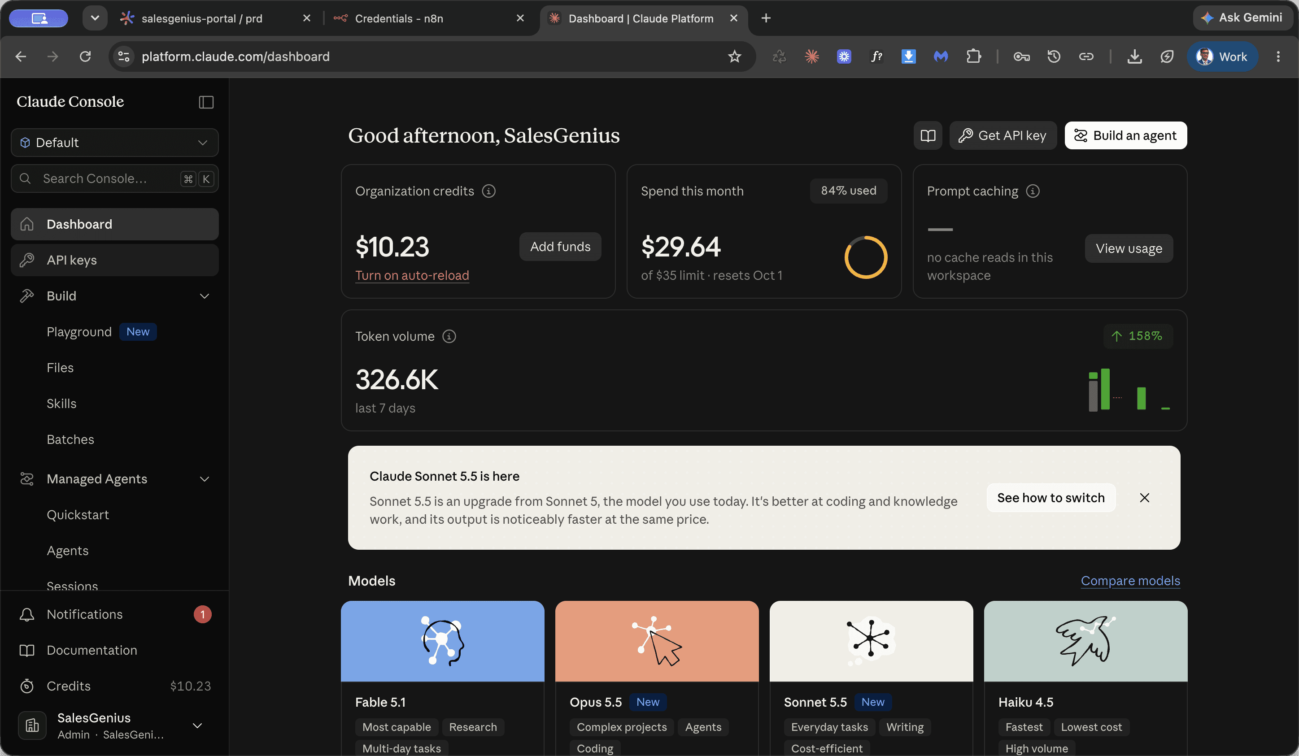The height and width of the screenshot is (756, 1299).
Task: Click the See how to switch button
Action: [1051, 498]
